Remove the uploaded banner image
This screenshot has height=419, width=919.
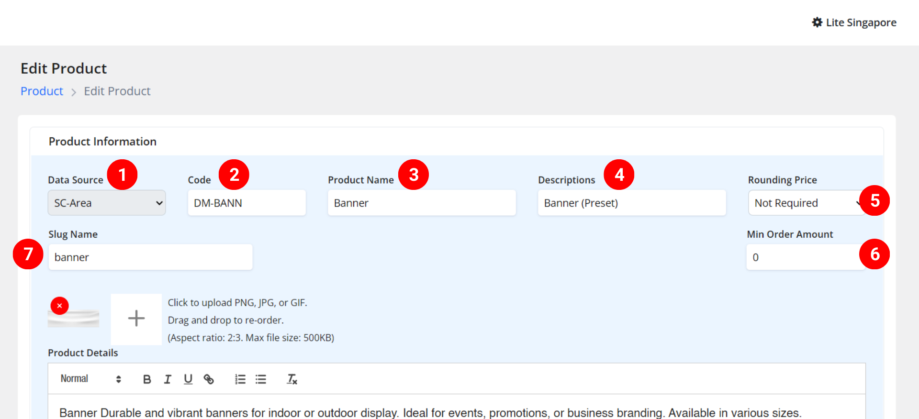click(x=60, y=306)
